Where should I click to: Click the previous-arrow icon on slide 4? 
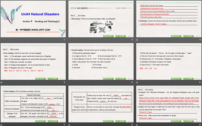coord(60,79)
